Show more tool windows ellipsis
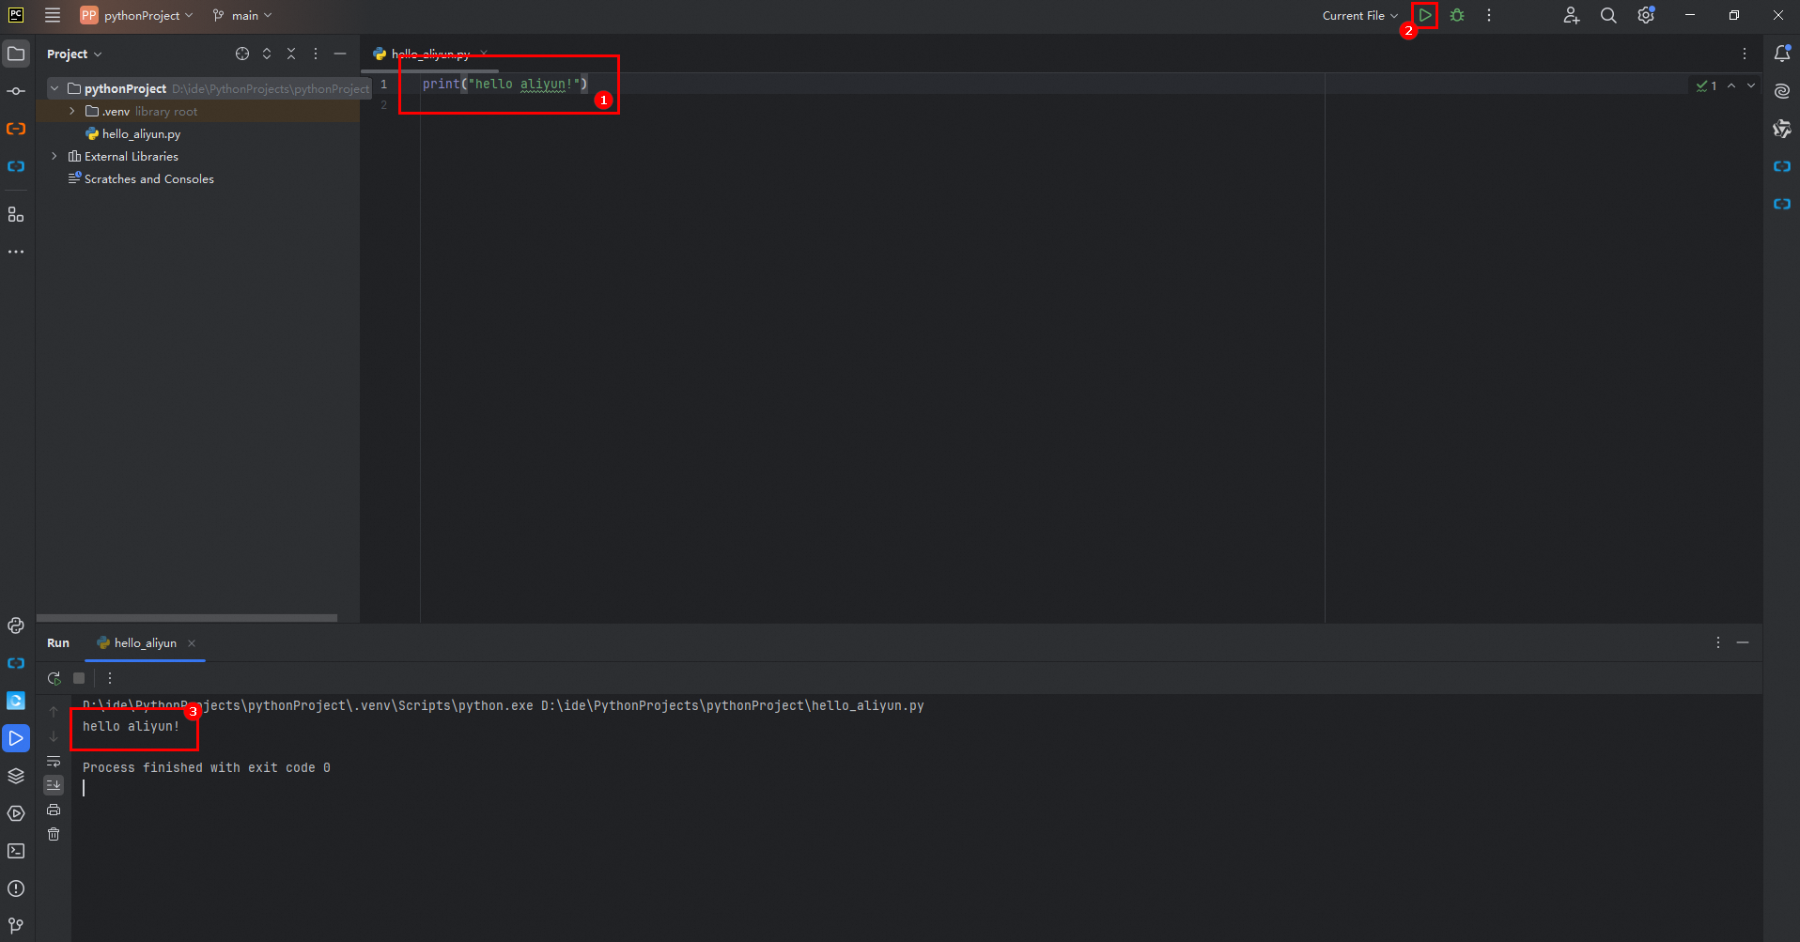Screen dimensions: 1800x942 click(x=16, y=252)
